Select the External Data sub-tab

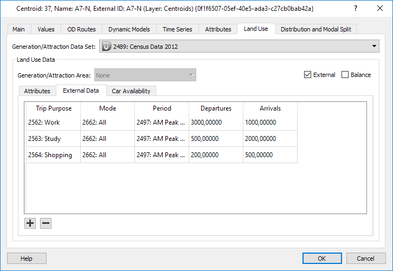pos(81,91)
